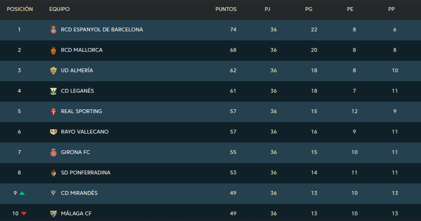The height and width of the screenshot is (221, 421).
Task: Click the Rayo Vallecano crest
Action: coord(53,132)
